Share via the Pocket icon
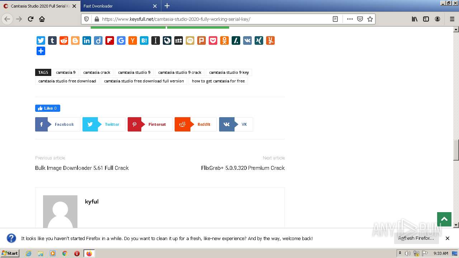This screenshot has height=258, width=459. pyautogui.click(x=213, y=40)
